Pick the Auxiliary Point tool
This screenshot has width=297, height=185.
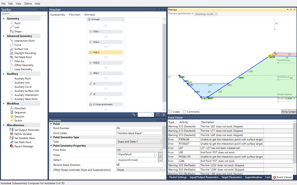click(x=22, y=79)
